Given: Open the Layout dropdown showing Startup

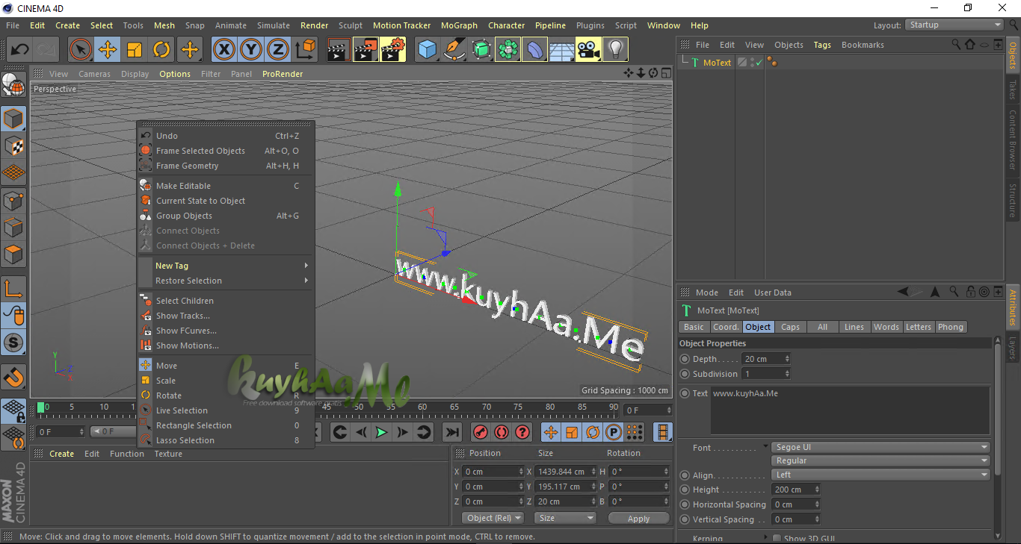Looking at the screenshot, I should point(954,25).
